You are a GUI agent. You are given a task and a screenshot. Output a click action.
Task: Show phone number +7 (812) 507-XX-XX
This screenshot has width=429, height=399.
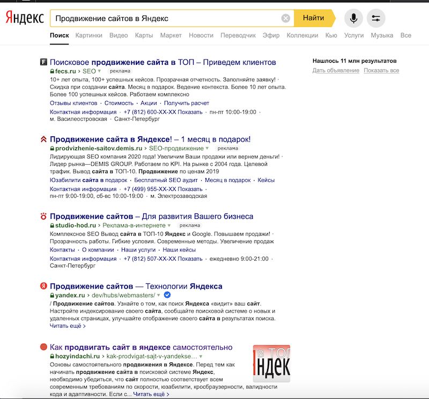click(163, 258)
